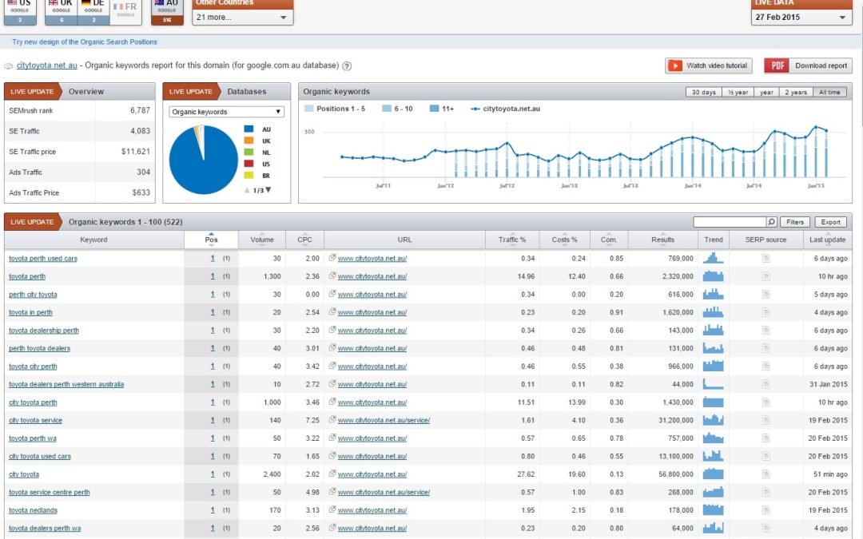Click external link icon beside city toyota row URL
The height and width of the screenshot is (539, 863).
point(332,473)
